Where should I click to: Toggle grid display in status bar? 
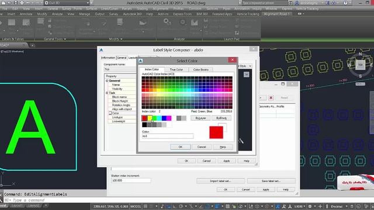click(x=146, y=206)
